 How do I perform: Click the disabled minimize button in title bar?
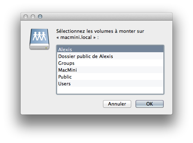(x=33, y=17)
